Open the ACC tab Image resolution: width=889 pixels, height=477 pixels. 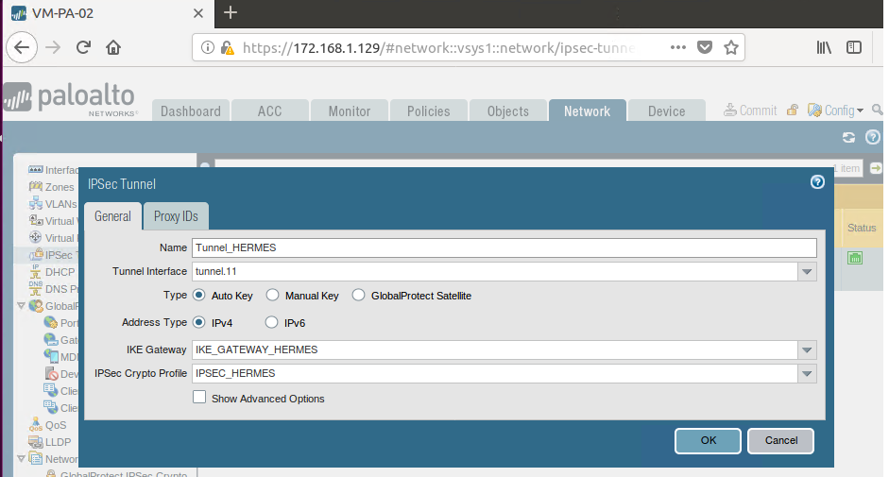click(x=270, y=111)
